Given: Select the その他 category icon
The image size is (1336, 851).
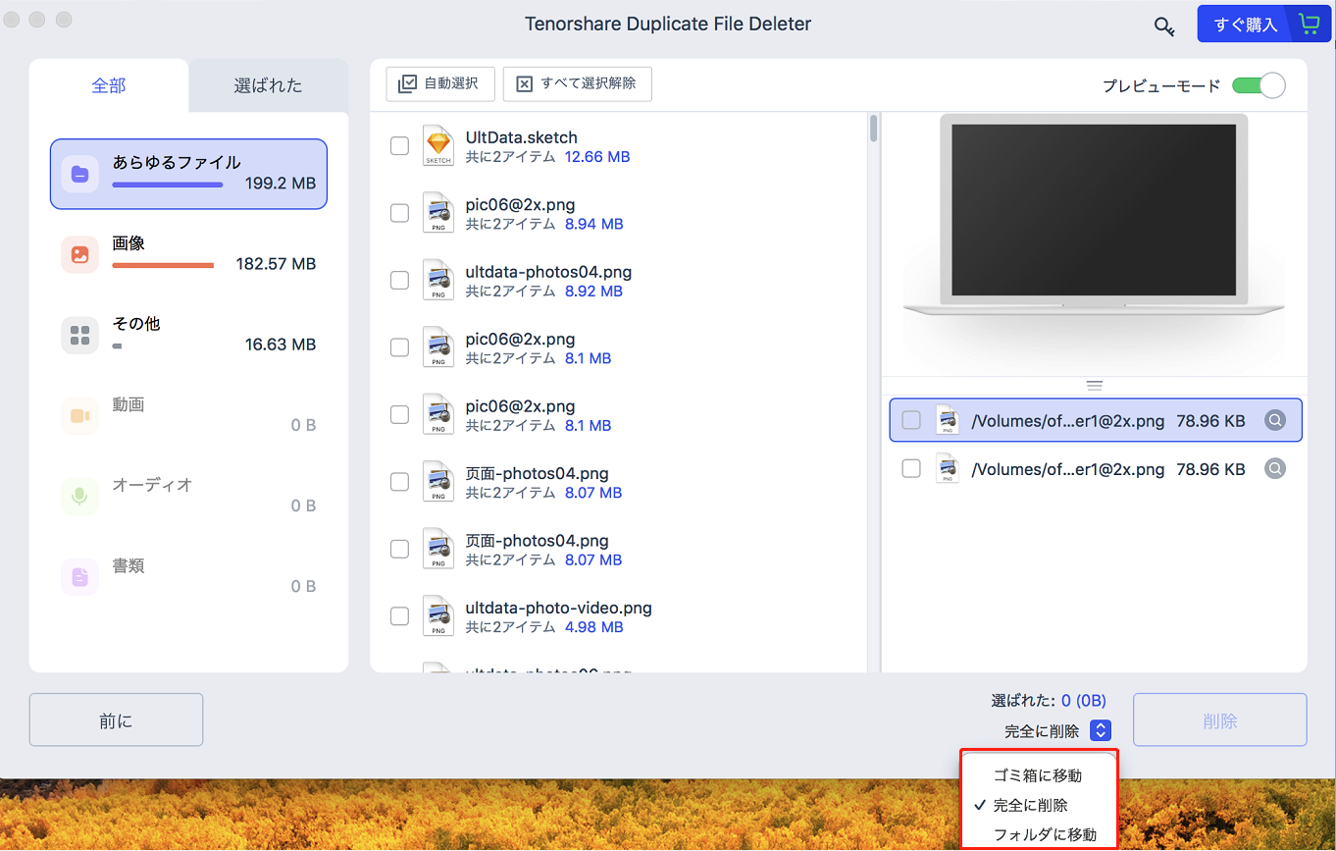Looking at the screenshot, I should [79, 335].
